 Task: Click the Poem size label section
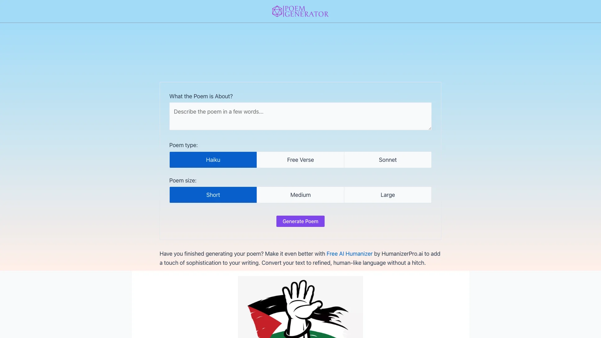click(x=183, y=180)
